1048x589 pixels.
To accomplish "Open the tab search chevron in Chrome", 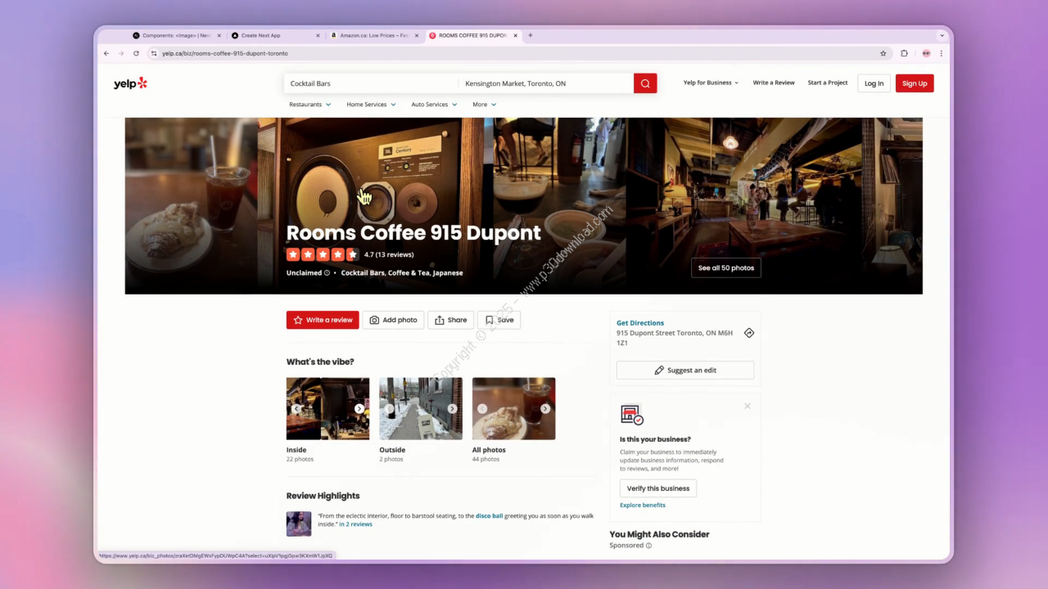I will (x=942, y=35).
